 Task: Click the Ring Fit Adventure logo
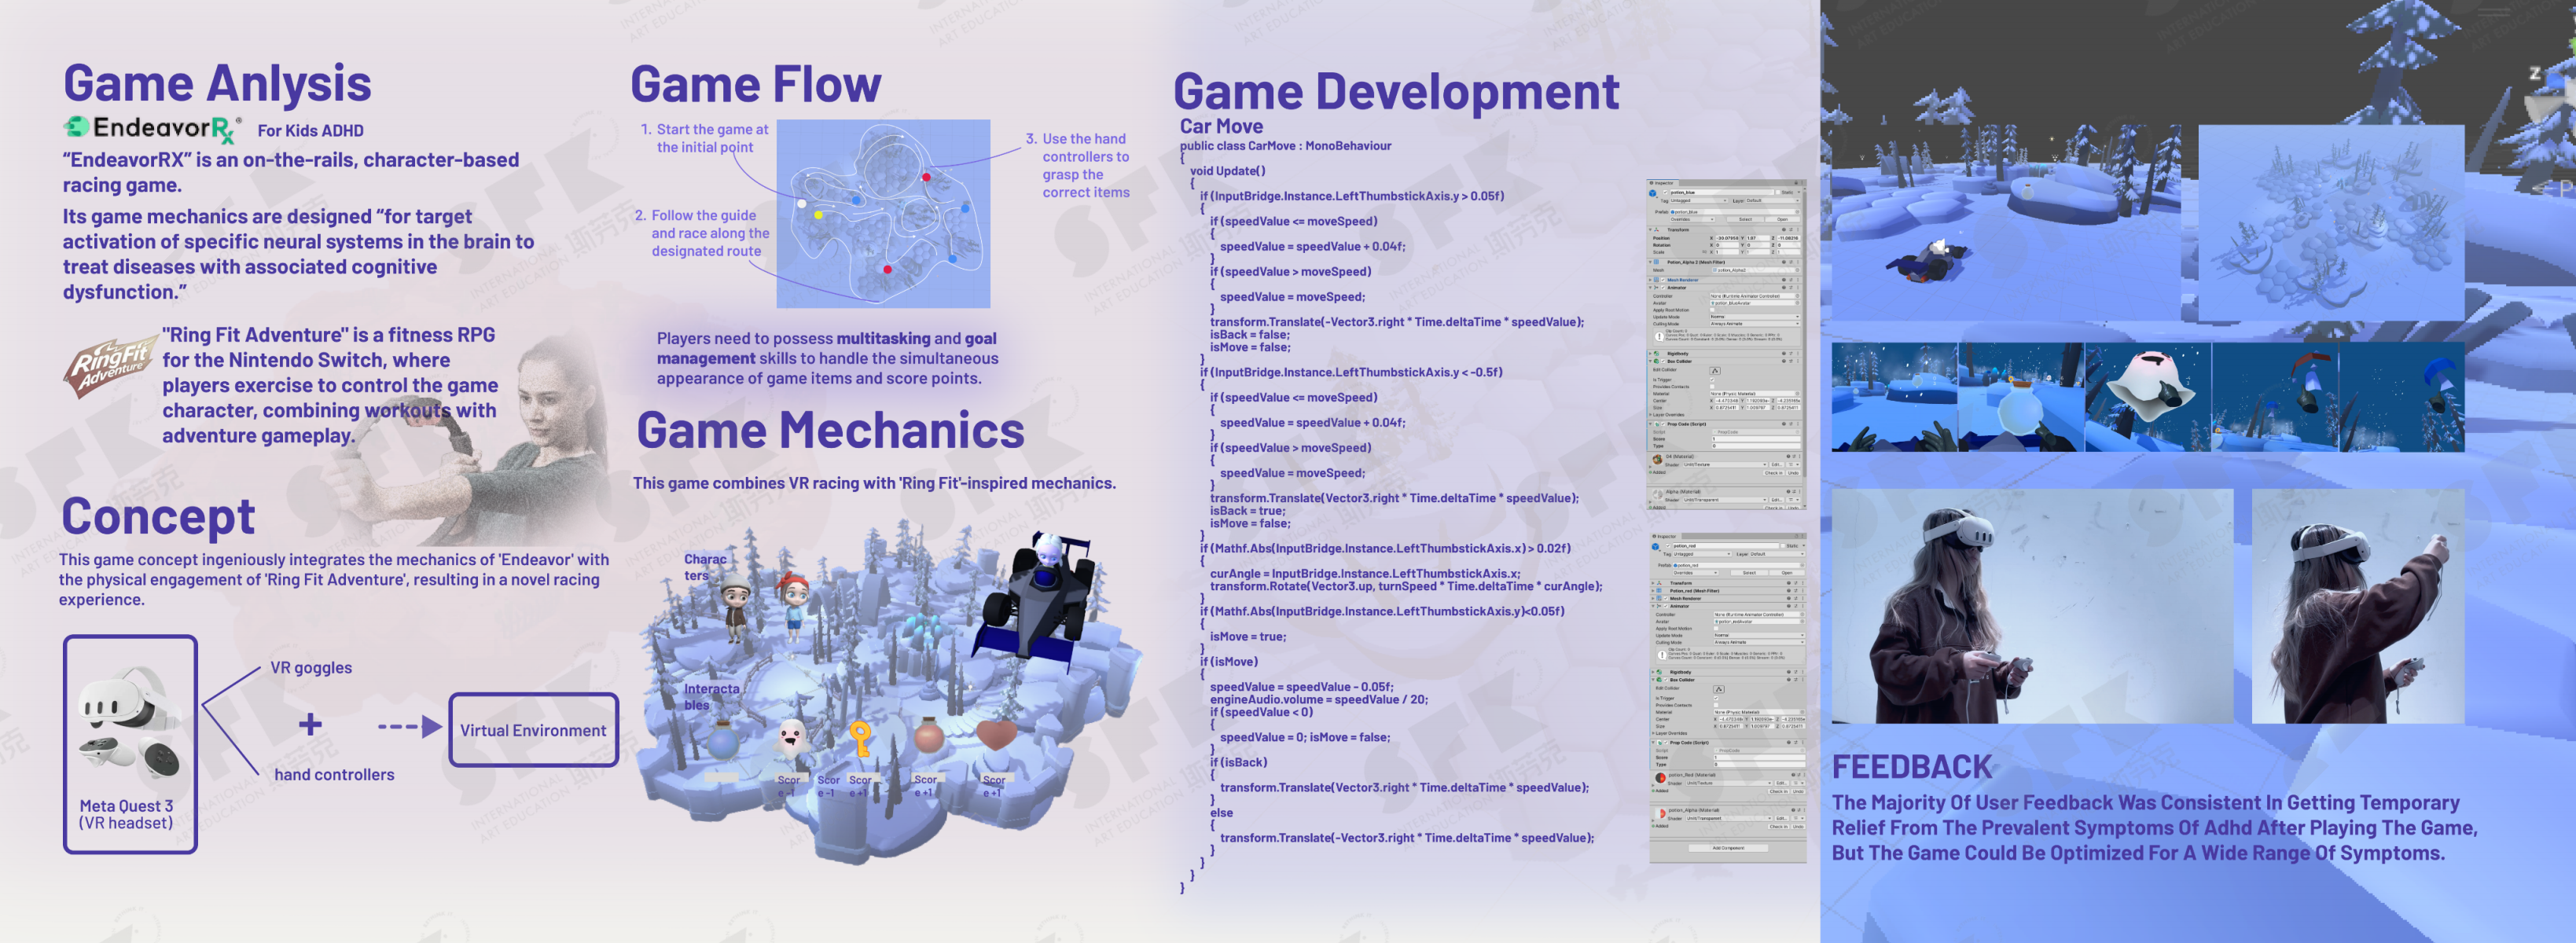[x=110, y=367]
